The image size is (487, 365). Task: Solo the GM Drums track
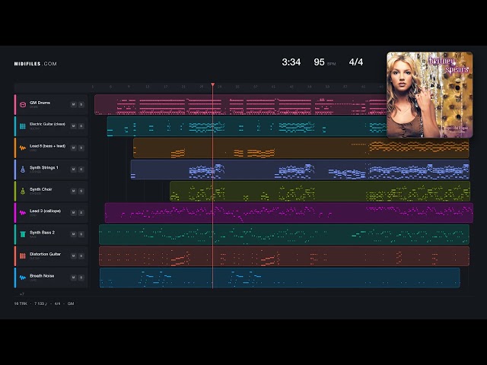(81, 105)
